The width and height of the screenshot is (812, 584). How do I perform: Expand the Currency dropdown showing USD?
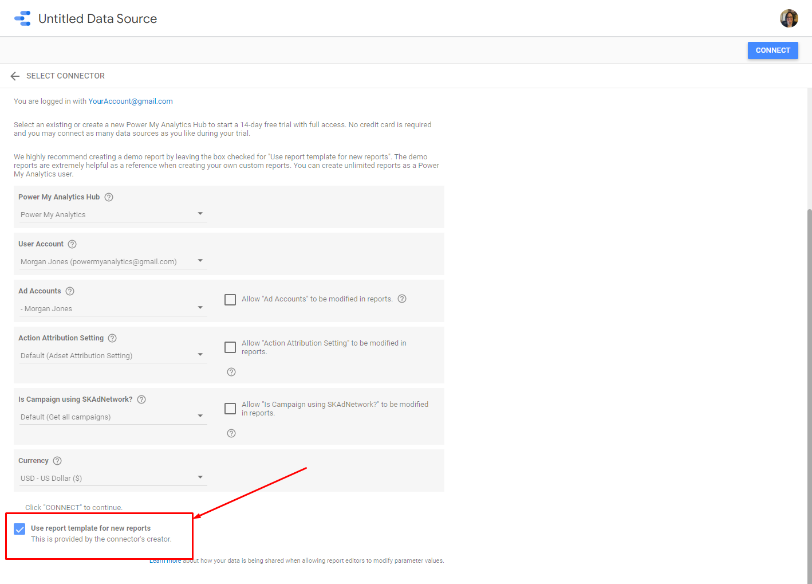(112, 478)
